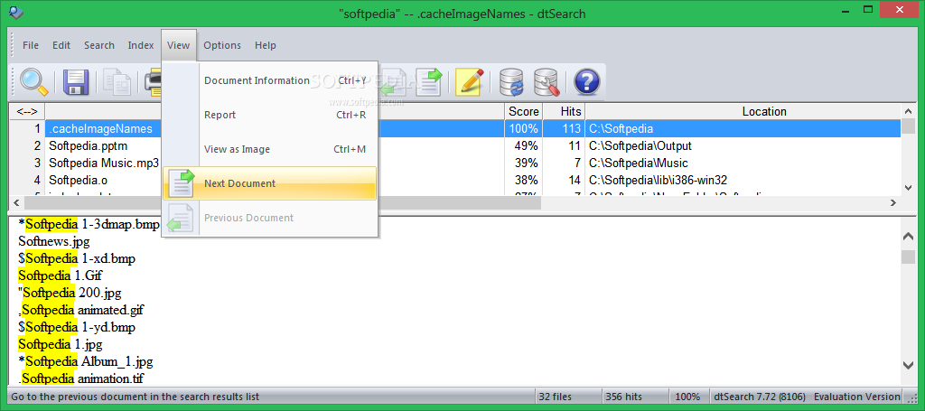This screenshot has width=925, height=411.
Task: Click the 'Softpedia 200.jpg' line
Action: coord(70,293)
